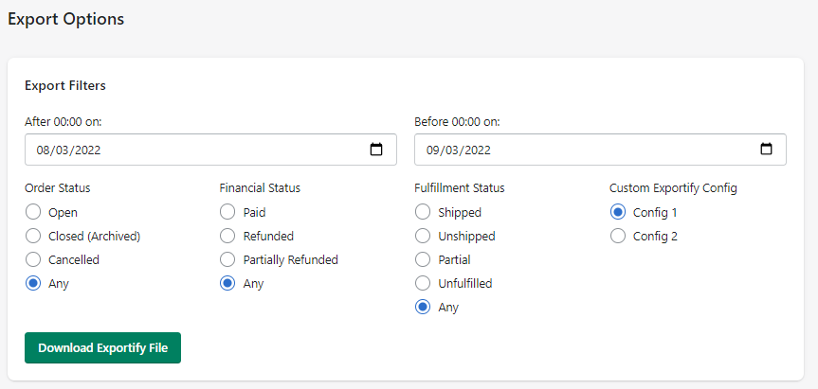818x389 pixels.
Task: Choose Unshipped fulfillment status
Action: 423,236
